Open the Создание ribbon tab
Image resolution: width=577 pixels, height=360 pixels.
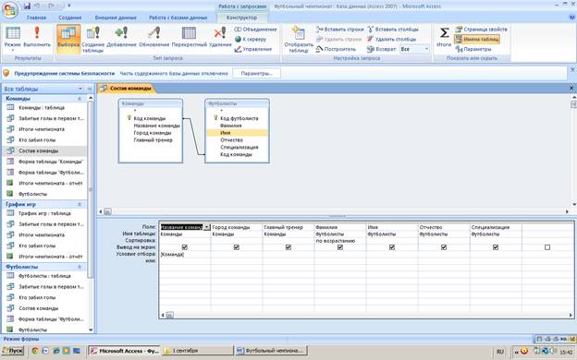[70, 18]
